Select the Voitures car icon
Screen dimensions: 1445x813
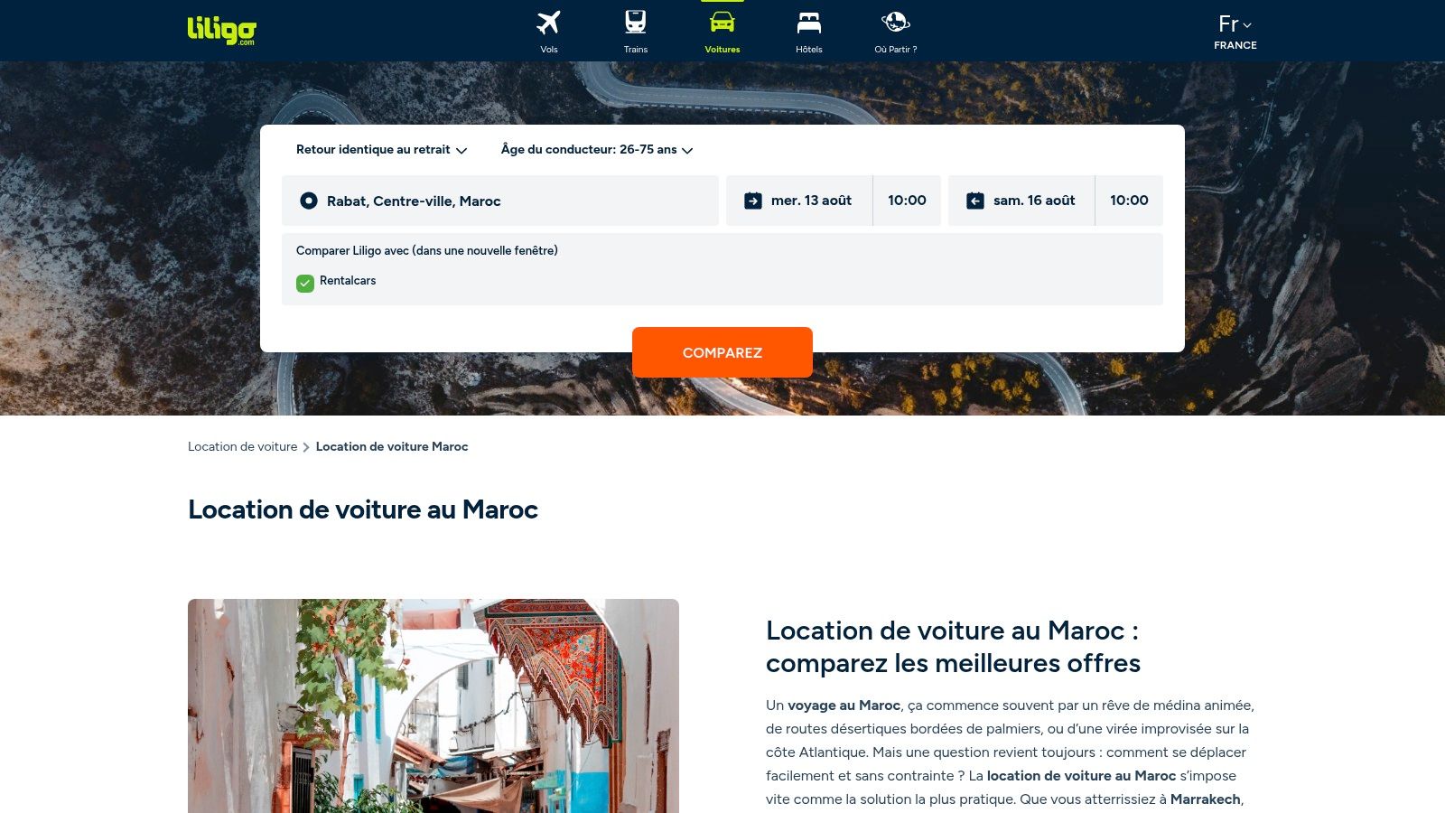tap(722, 23)
